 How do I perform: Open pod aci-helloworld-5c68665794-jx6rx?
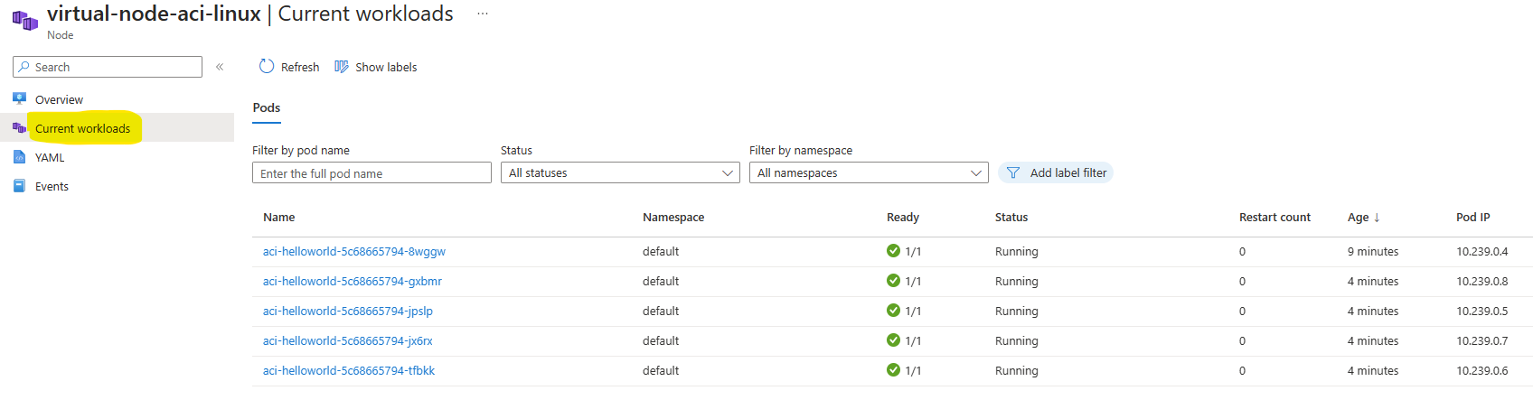(x=348, y=341)
